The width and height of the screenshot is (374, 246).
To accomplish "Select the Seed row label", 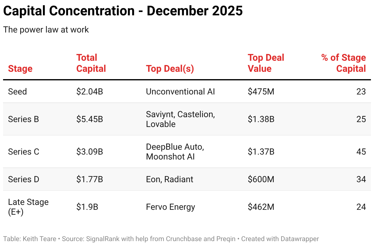I will pos(17,91).
